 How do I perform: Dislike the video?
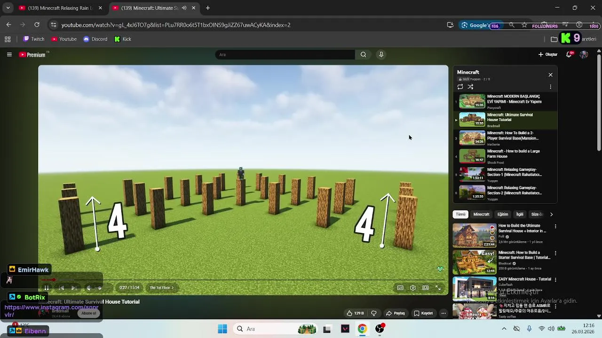pos(374,313)
